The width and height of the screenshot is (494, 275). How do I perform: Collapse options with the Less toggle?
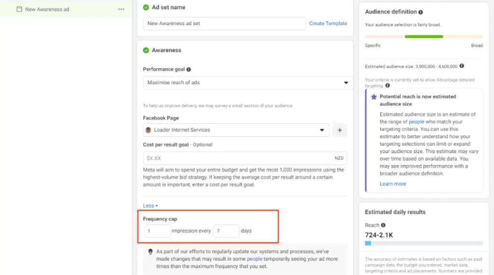(151, 206)
